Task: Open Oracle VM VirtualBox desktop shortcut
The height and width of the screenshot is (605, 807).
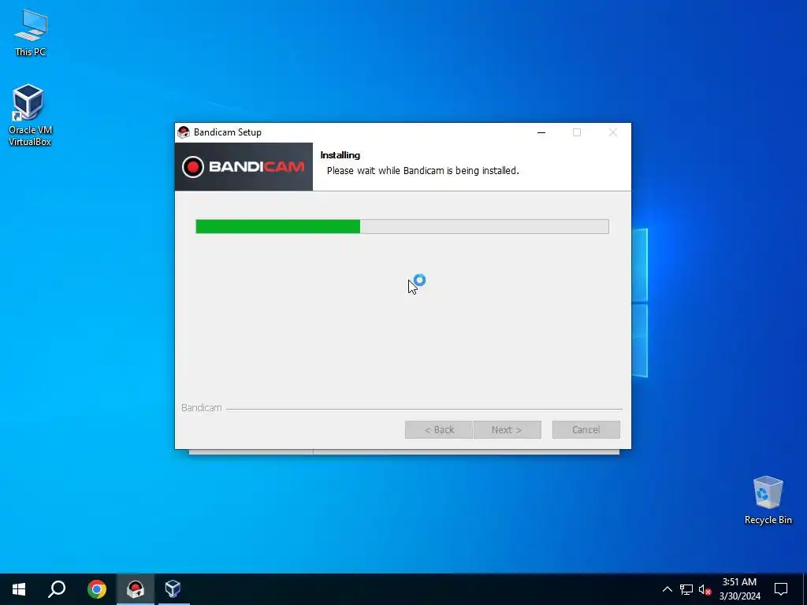Action: pyautogui.click(x=30, y=115)
